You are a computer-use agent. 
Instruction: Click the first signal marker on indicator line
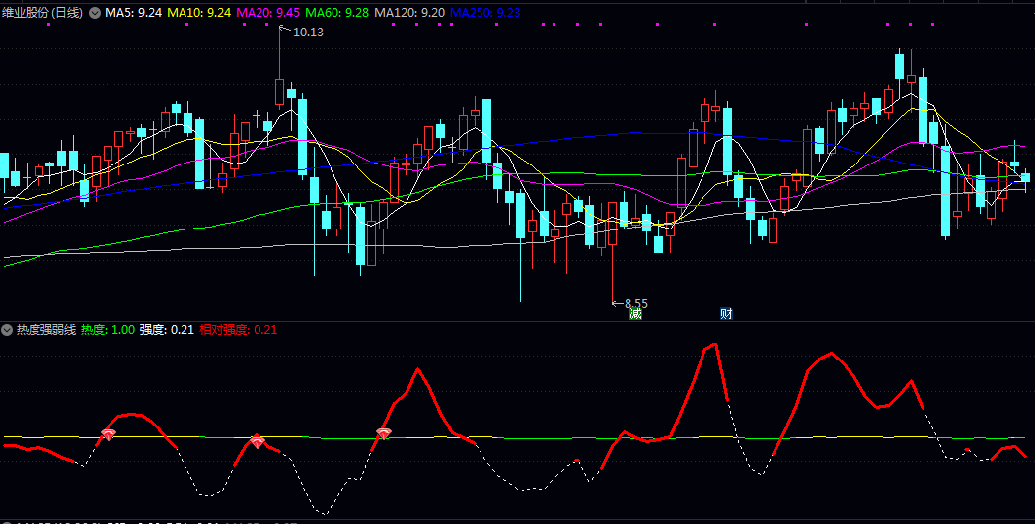108,434
